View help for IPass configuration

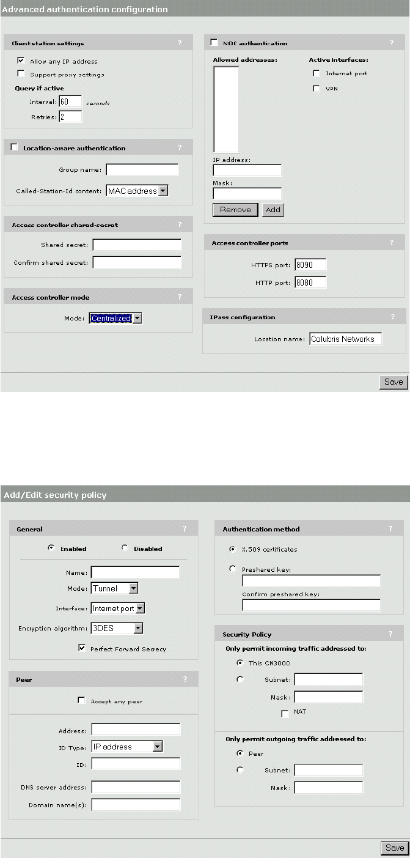pyautogui.click(x=392, y=317)
